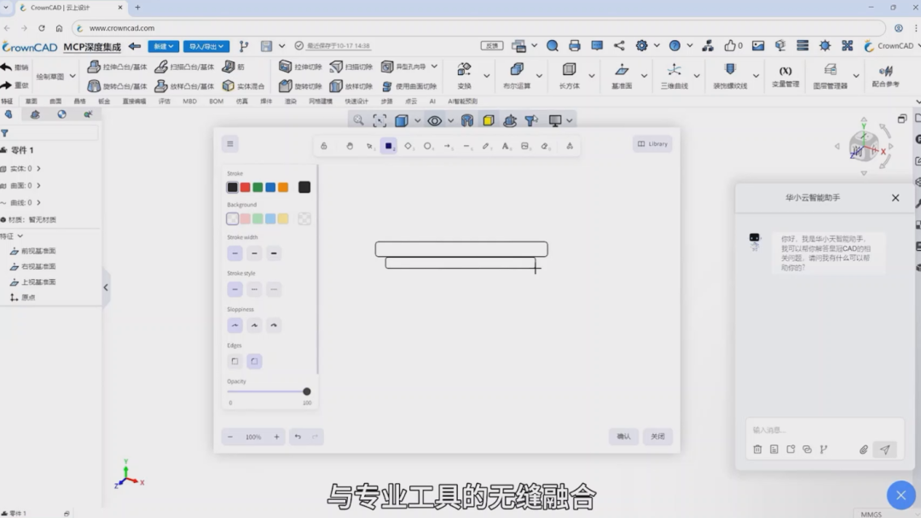Click the version branch icon near save
Screen dimensions: 921x518
[244, 46]
